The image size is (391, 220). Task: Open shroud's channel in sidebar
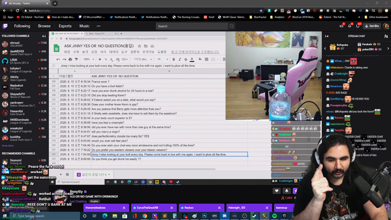(x=24, y=44)
